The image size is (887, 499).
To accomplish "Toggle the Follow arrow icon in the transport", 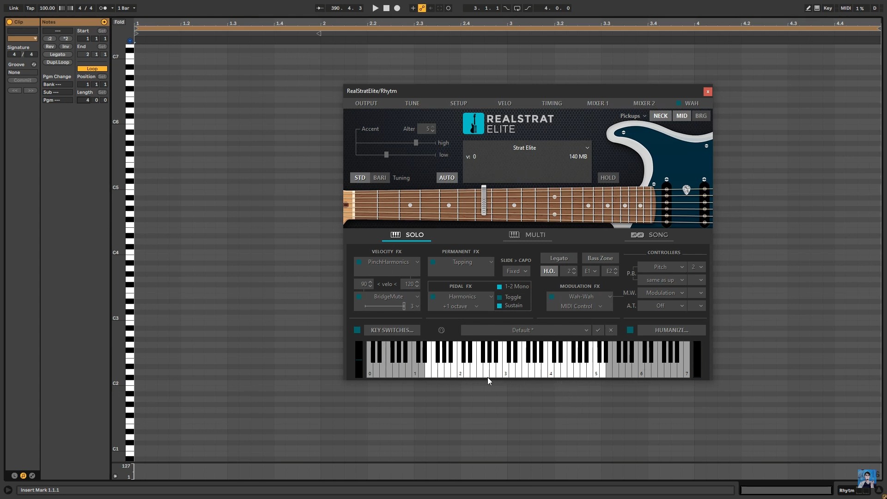I will [320, 8].
